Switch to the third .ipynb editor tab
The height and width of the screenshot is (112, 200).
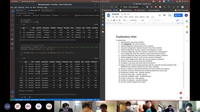point(48,10)
